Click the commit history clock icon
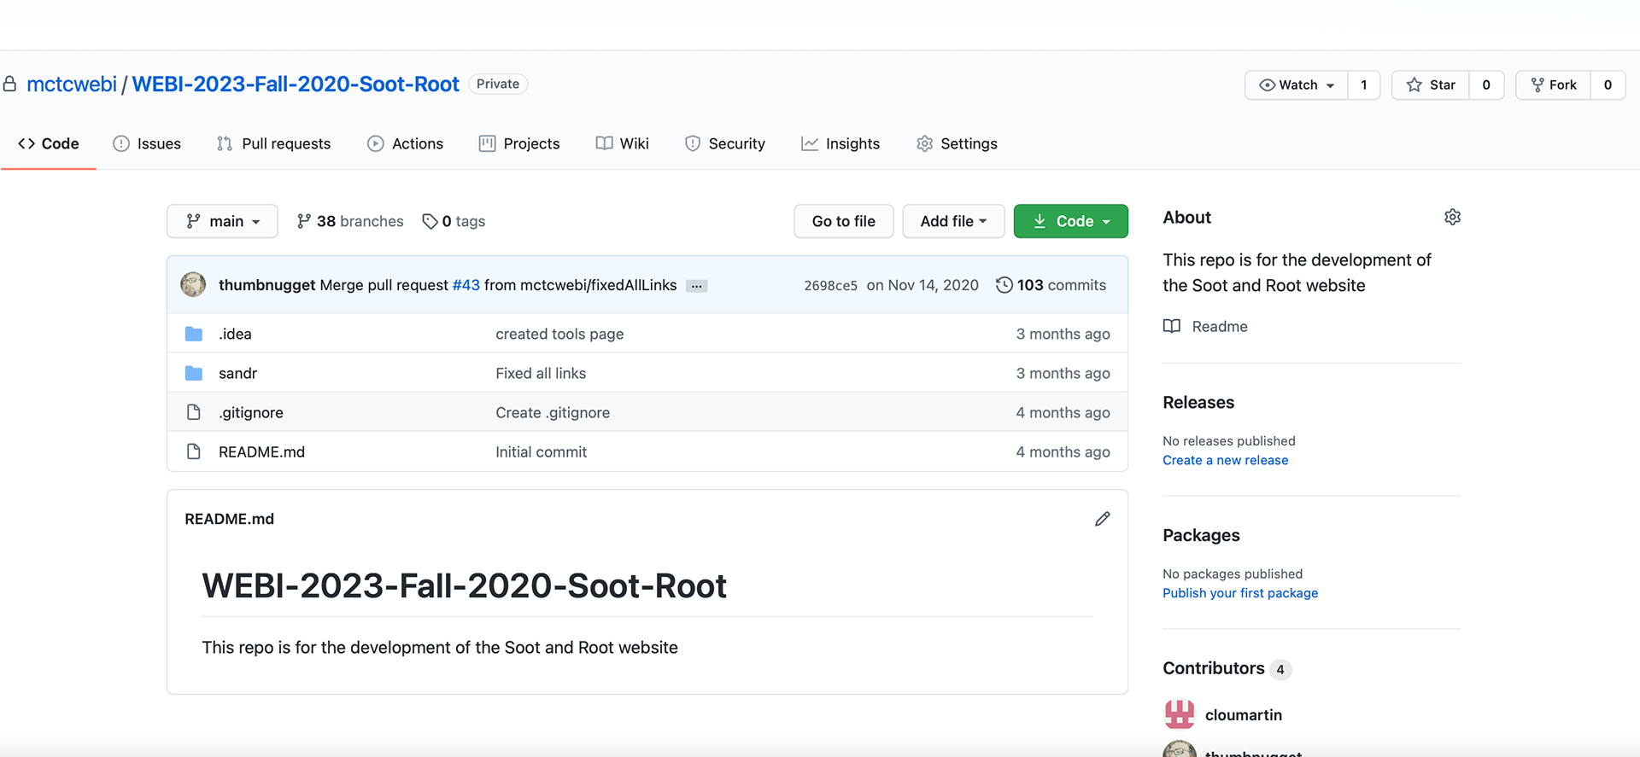 [1004, 285]
